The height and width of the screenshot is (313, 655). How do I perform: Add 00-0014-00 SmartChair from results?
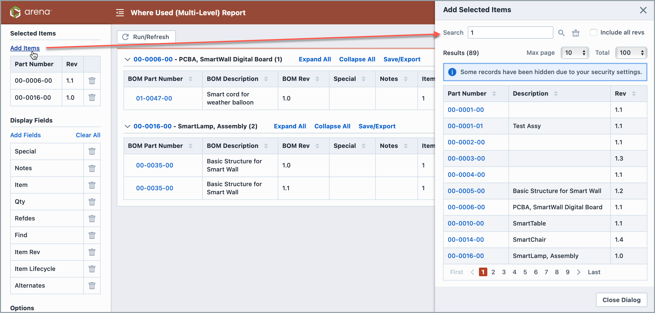(465, 240)
